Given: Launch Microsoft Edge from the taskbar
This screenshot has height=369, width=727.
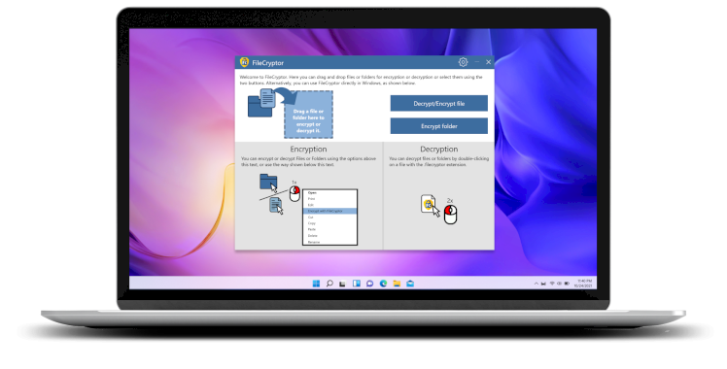Looking at the screenshot, I should click(383, 284).
